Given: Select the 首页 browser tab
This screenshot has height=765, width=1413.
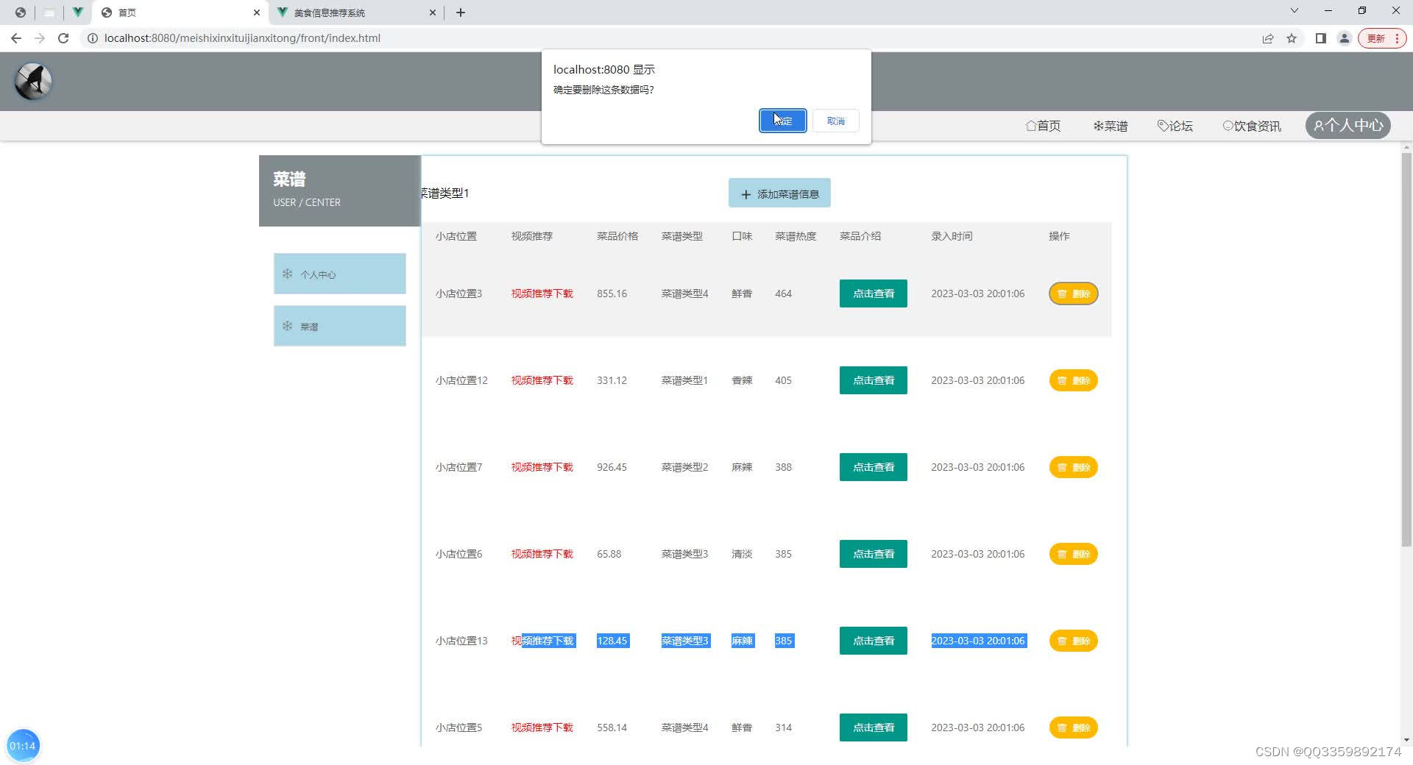Looking at the screenshot, I should click(x=180, y=13).
